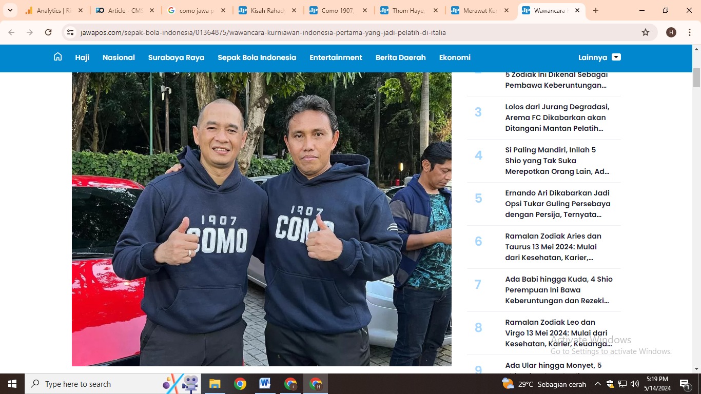This screenshot has width=701, height=394.
Task: Open the Berita Daerah menu item
Action: point(400,57)
